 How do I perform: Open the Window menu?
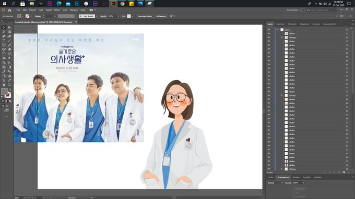(x=74, y=10)
